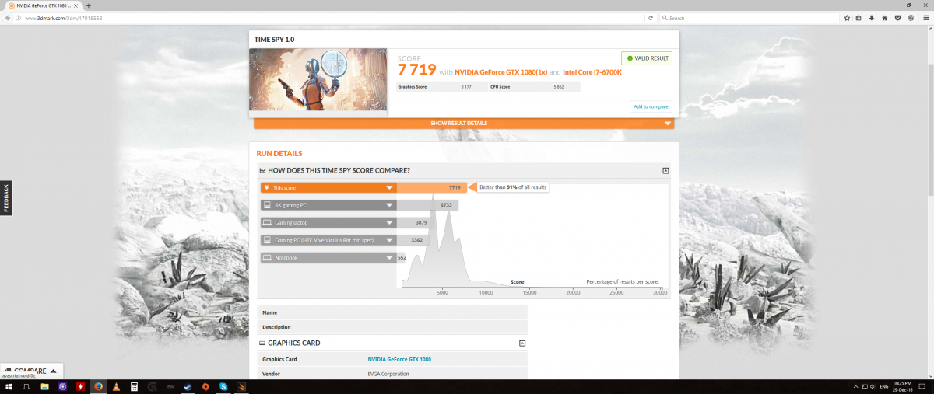Open Steam from the taskbar

(188, 386)
